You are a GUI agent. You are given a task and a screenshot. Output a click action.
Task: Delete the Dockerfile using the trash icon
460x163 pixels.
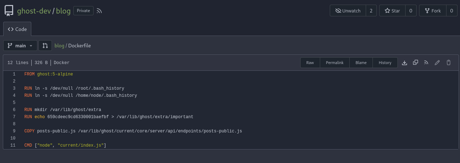click(449, 63)
